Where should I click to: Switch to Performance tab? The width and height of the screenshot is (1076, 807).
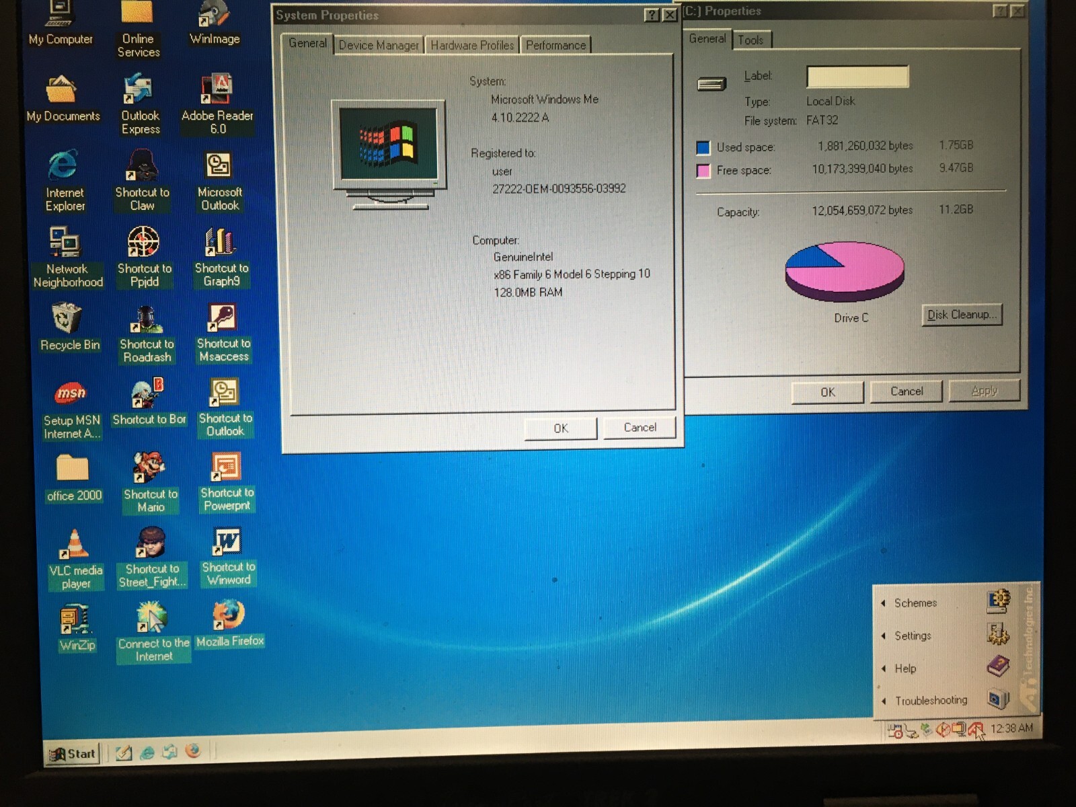(555, 45)
